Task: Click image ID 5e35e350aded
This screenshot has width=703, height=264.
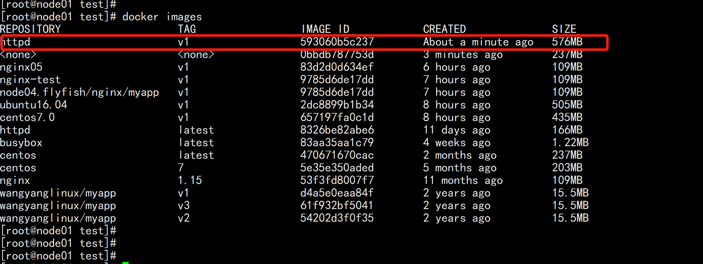Action: pyautogui.click(x=337, y=168)
